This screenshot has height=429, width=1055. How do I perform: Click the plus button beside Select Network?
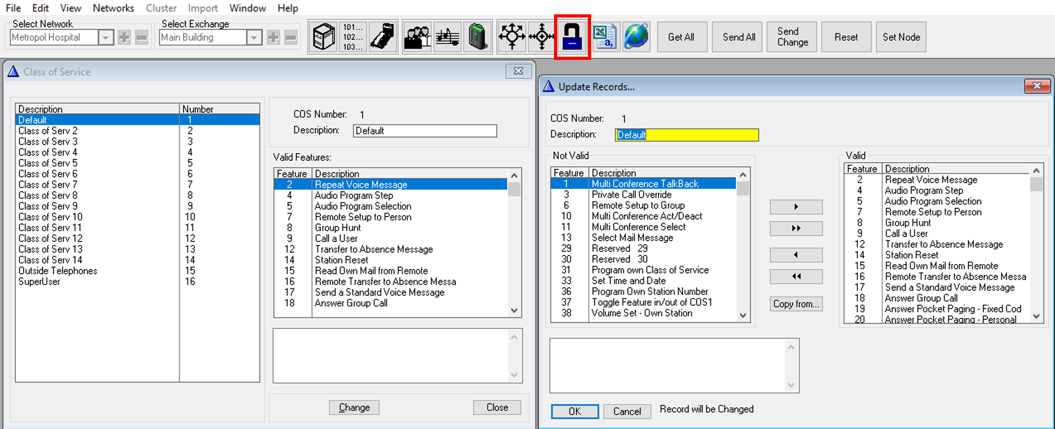(124, 38)
